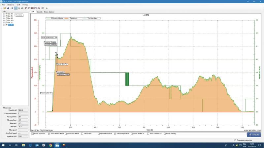Select the zoom-in (Powiększ) tool
Viewport: 264px width, 148px height.
[16, 8]
